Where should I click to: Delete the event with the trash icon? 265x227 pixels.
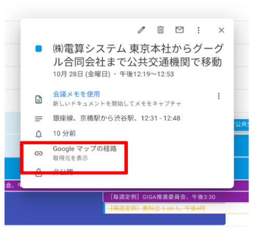click(x=161, y=30)
